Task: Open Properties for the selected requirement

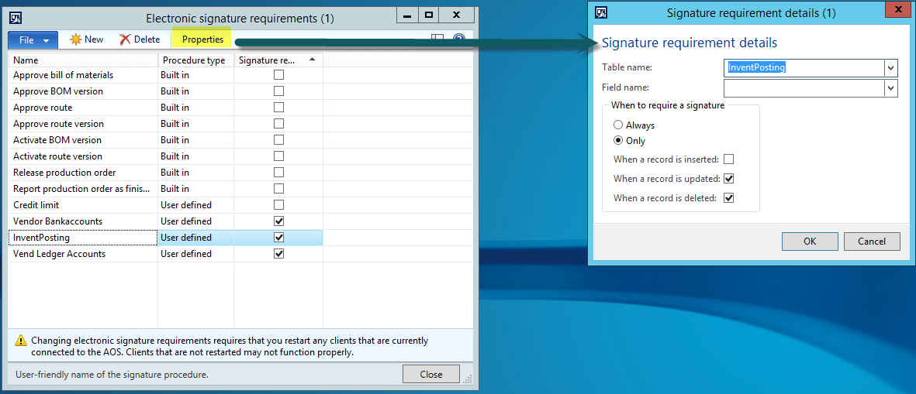Action: 202,39
